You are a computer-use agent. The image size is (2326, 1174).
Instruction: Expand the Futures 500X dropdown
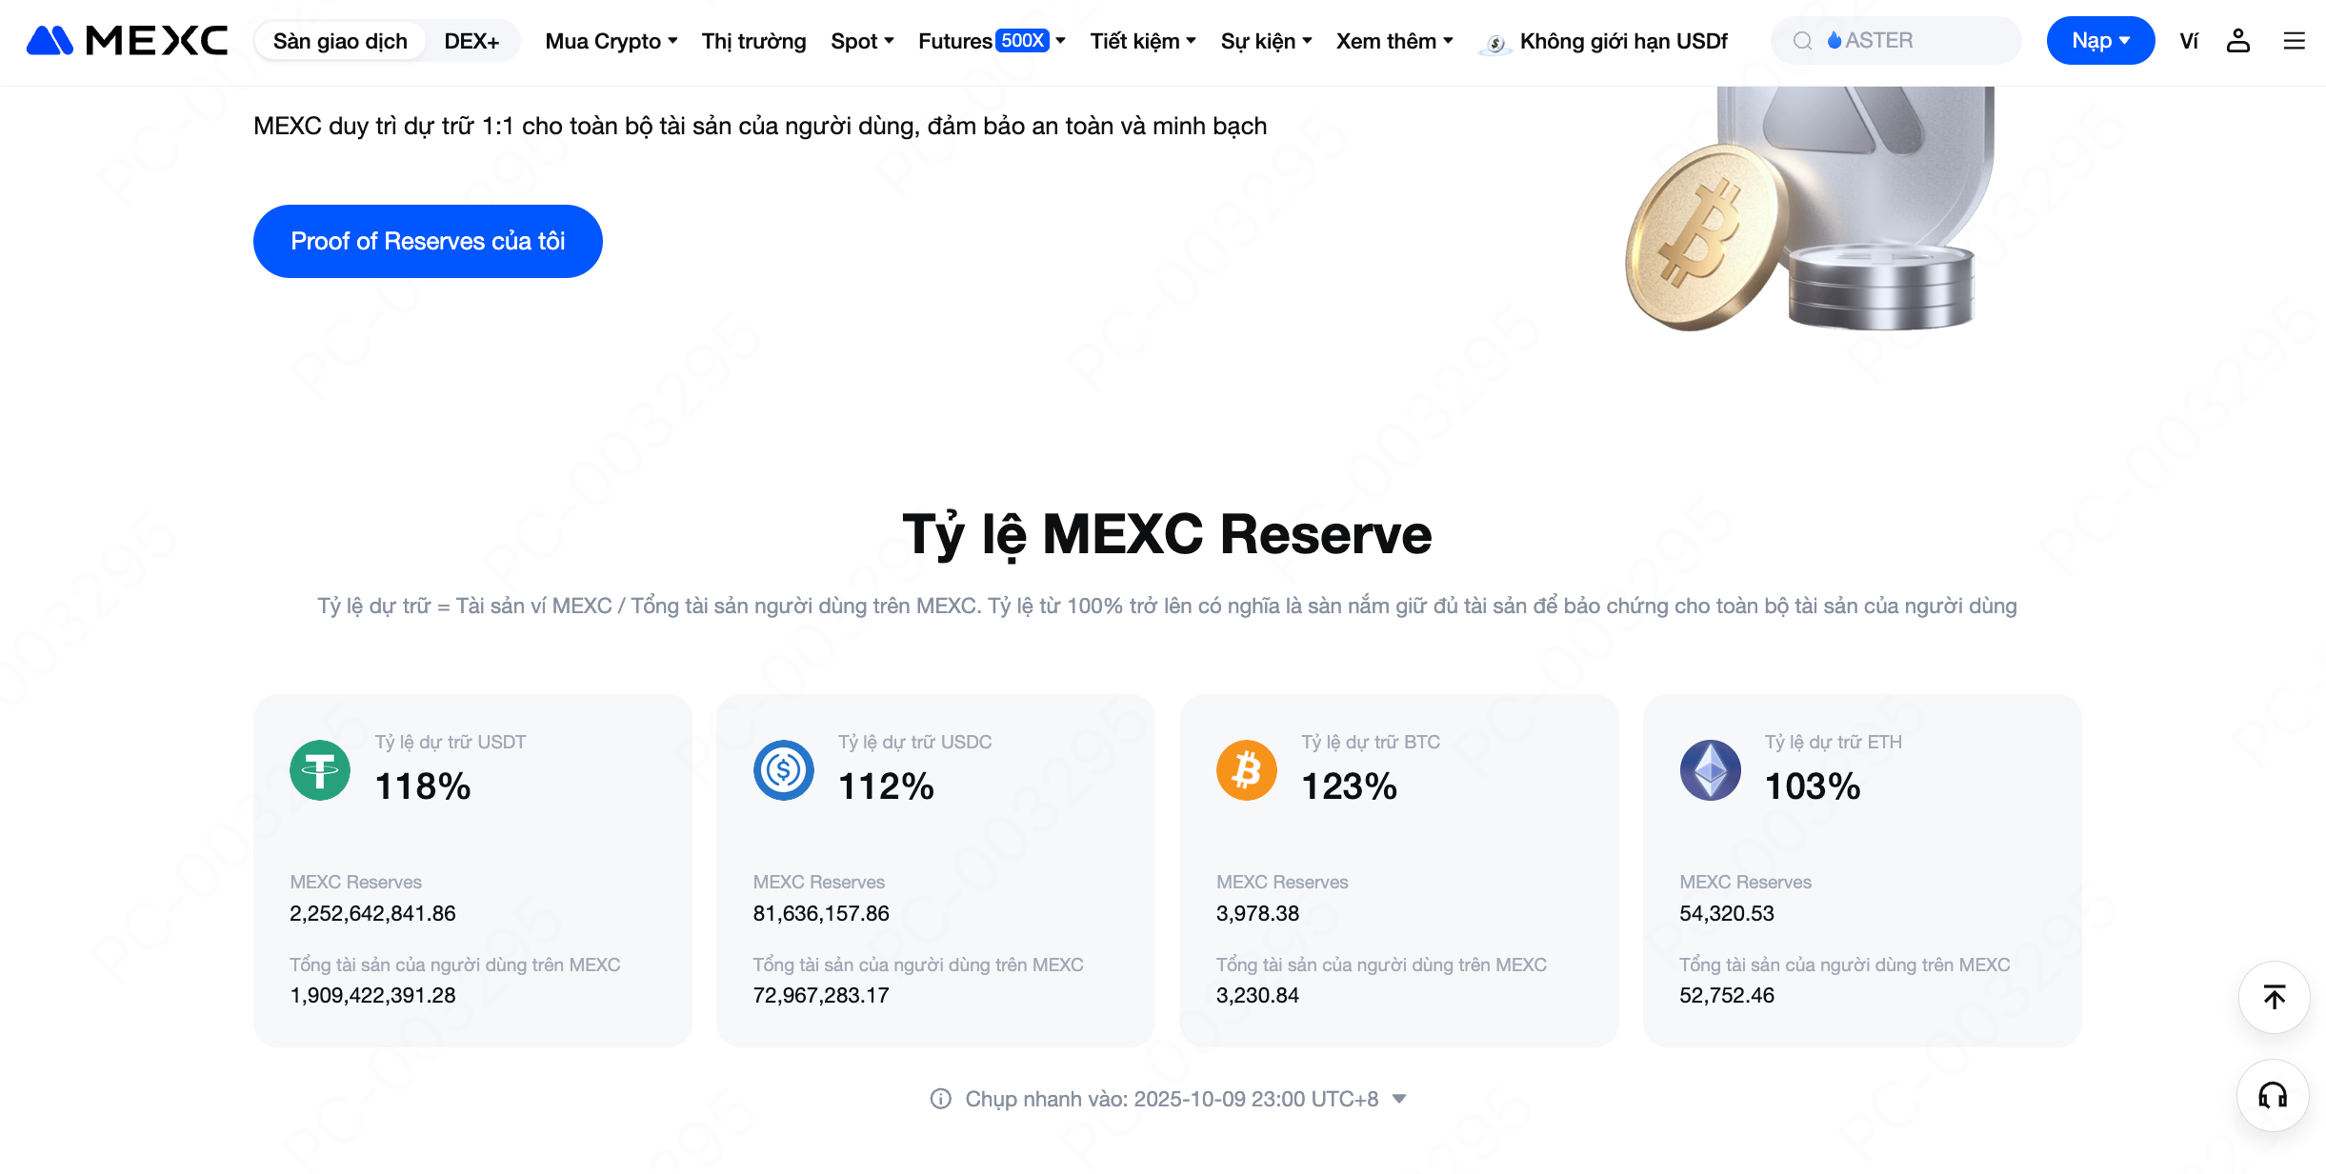(x=991, y=41)
